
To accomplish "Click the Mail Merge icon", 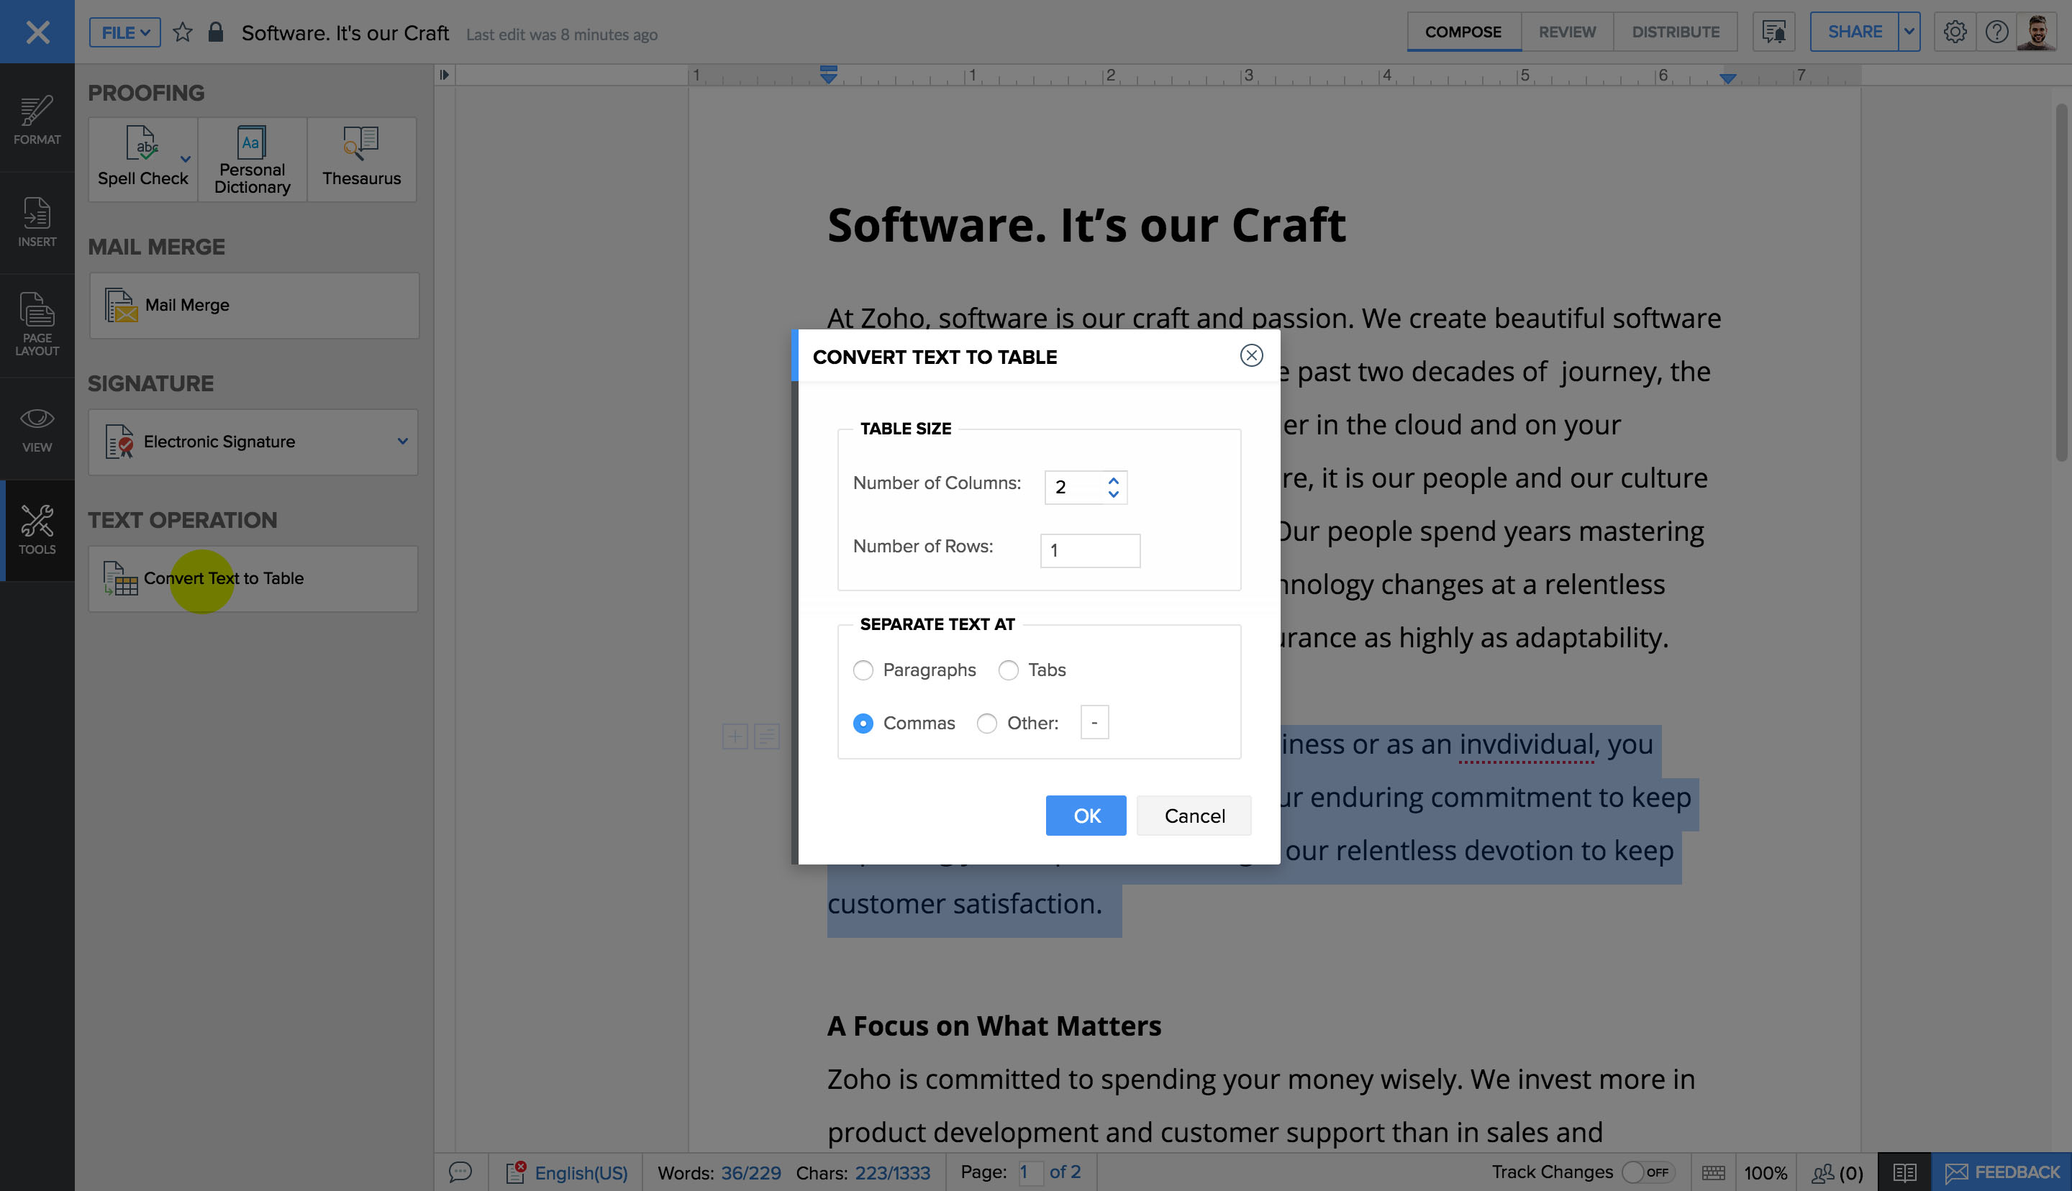I will (x=121, y=305).
